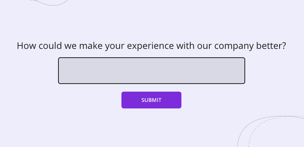Click the word "could" in the heading

click(x=50, y=46)
